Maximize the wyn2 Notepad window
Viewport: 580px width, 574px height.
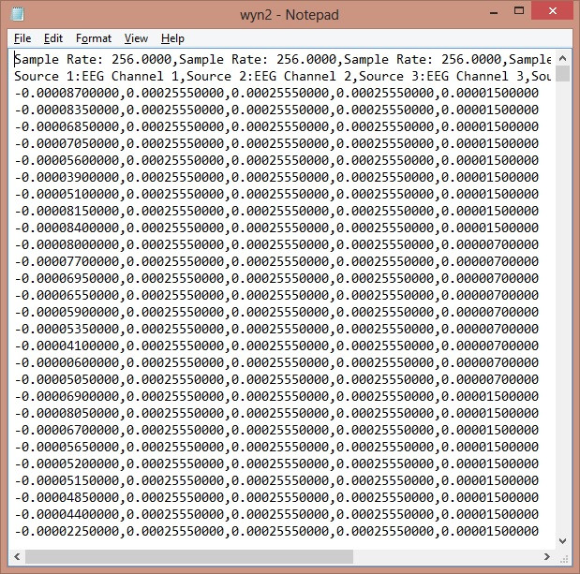[x=519, y=10]
